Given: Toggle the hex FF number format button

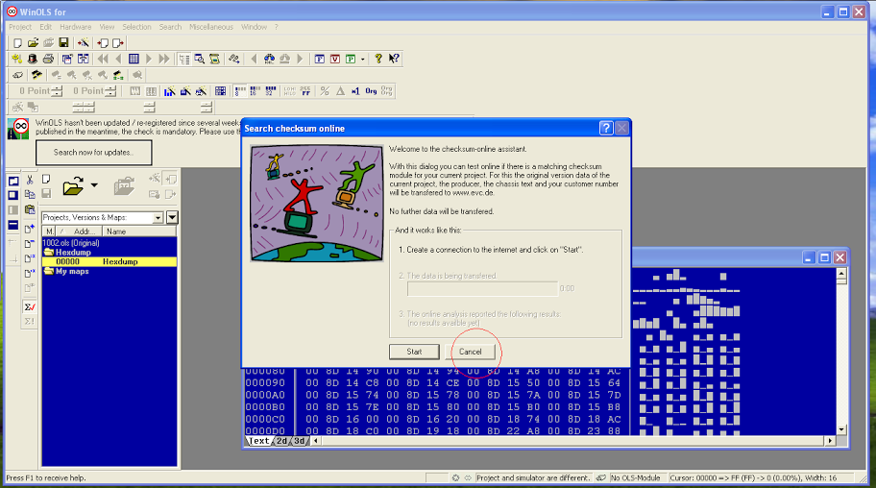Looking at the screenshot, I should coord(305,90).
